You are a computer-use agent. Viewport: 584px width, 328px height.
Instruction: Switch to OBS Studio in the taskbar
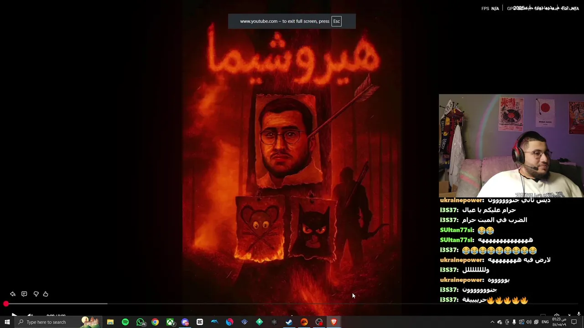[x=319, y=322]
